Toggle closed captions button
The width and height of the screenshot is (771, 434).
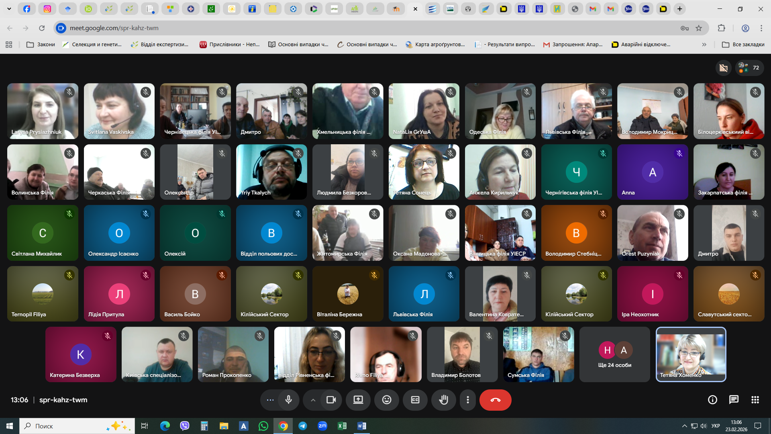tap(415, 400)
